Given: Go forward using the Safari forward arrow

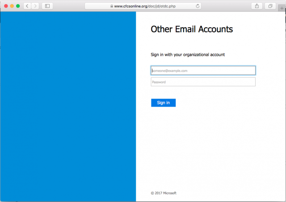Looking at the screenshot, I should pyautogui.click(x=35, y=6).
